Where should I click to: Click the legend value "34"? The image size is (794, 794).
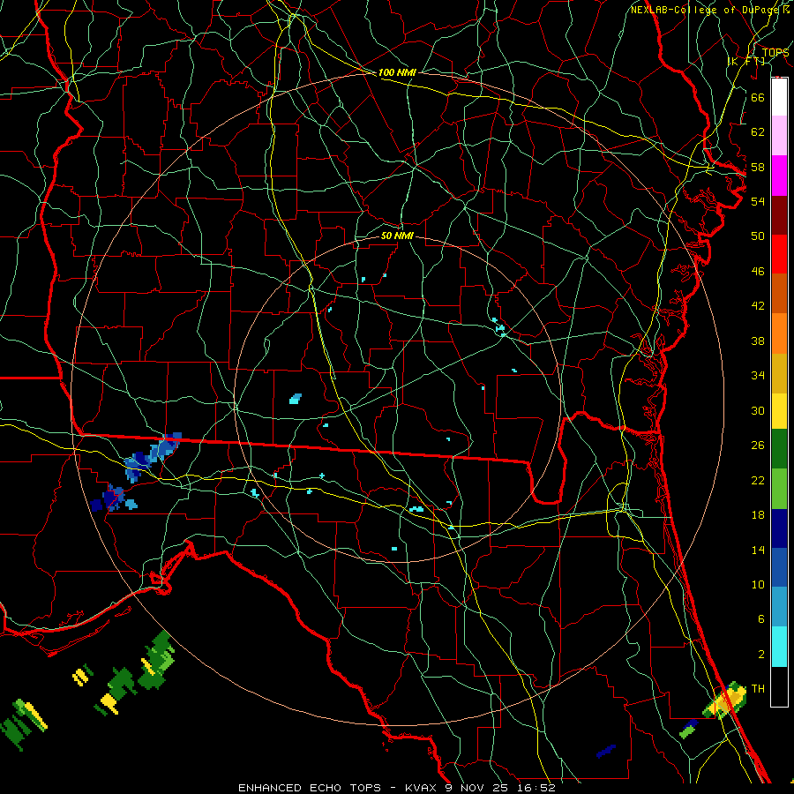point(758,376)
